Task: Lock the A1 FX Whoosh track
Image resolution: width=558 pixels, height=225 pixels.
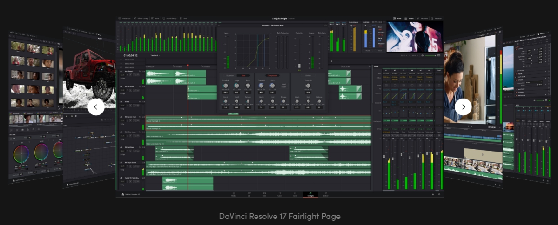Action: 128,75
